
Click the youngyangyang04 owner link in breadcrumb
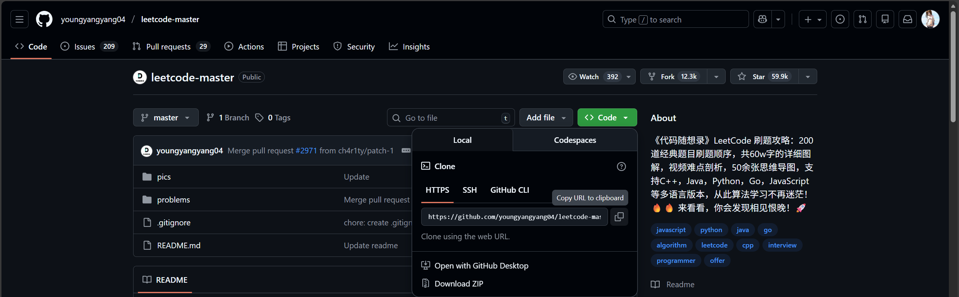pyautogui.click(x=93, y=19)
